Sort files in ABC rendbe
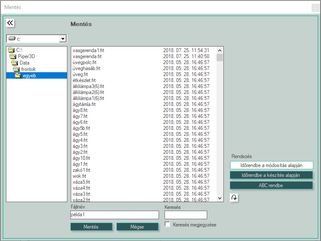 pyautogui.click(x=271, y=185)
